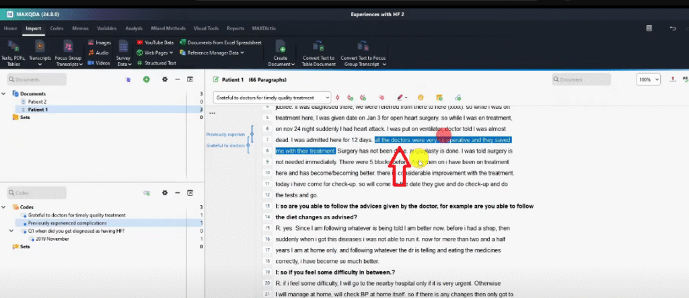689x298 pixels.
Task: Open Focus Group Transcripts dropdown
Action: [x=69, y=52]
